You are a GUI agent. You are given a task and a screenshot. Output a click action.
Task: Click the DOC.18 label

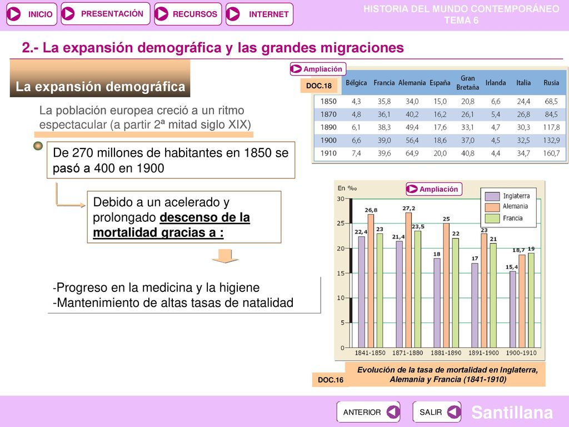pos(319,86)
